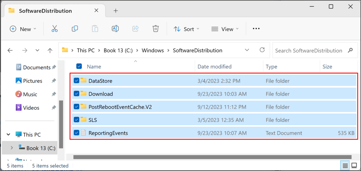Screen dimensions: 361x171
Task: Toggle the select-all checkbox in header
Action: (79, 66)
